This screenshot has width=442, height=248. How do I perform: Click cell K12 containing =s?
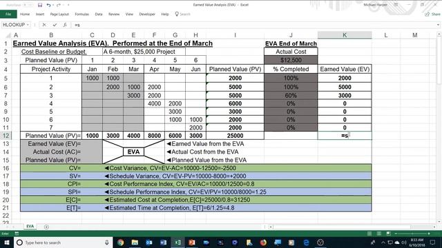click(345, 136)
